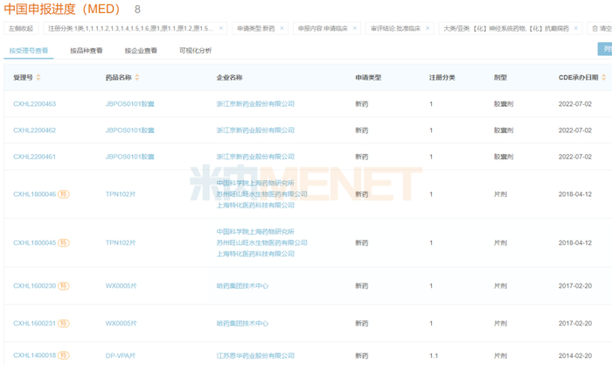Image resolution: width=612 pixels, height=365 pixels.
Task: Open the DP-VPA片 drug link
Action: [x=121, y=355]
